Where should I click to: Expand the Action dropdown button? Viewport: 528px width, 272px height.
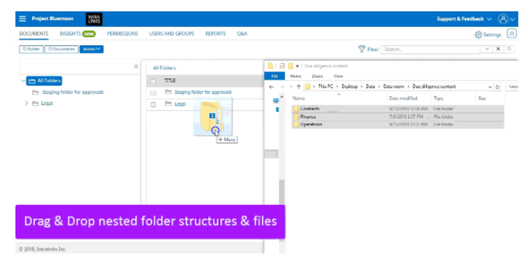[91, 49]
